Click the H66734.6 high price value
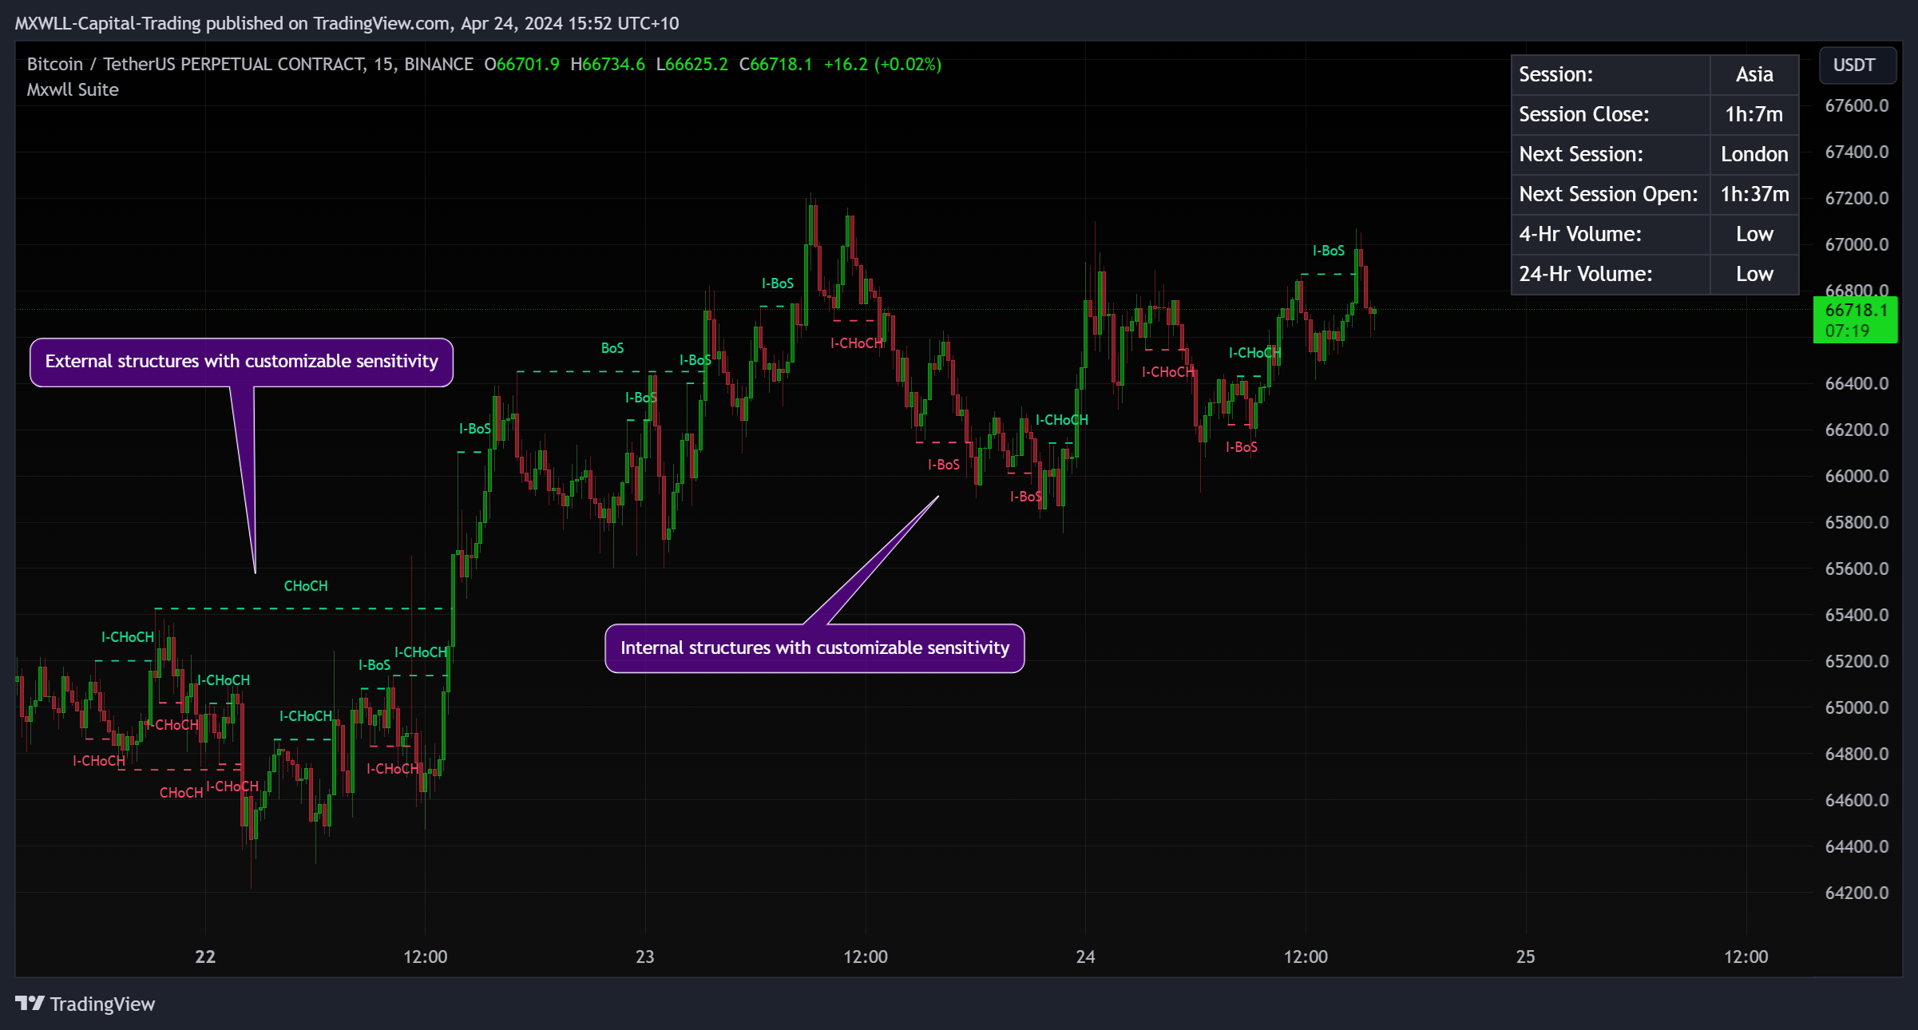 [x=608, y=64]
